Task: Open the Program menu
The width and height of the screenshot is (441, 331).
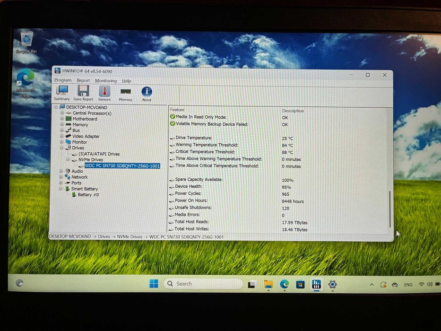Action: pyautogui.click(x=63, y=80)
